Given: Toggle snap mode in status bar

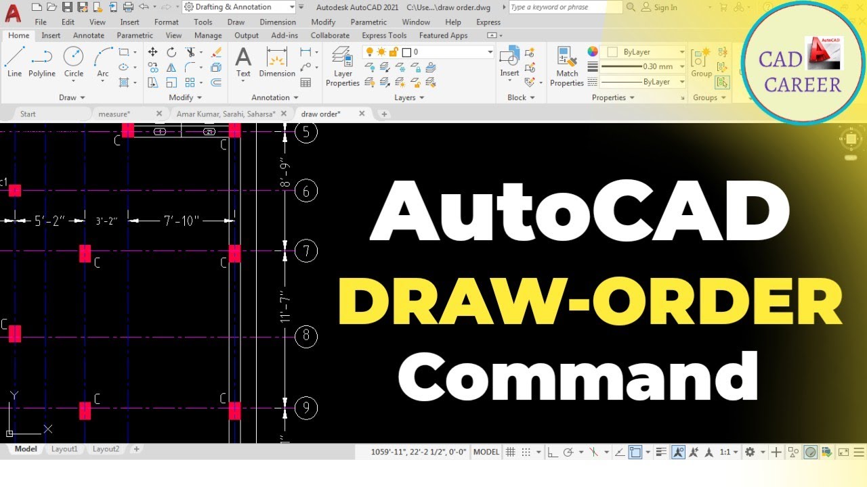Looking at the screenshot, I should click(x=526, y=452).
